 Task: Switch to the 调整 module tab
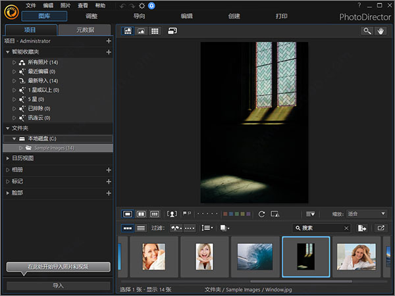[x=92, y=16]
